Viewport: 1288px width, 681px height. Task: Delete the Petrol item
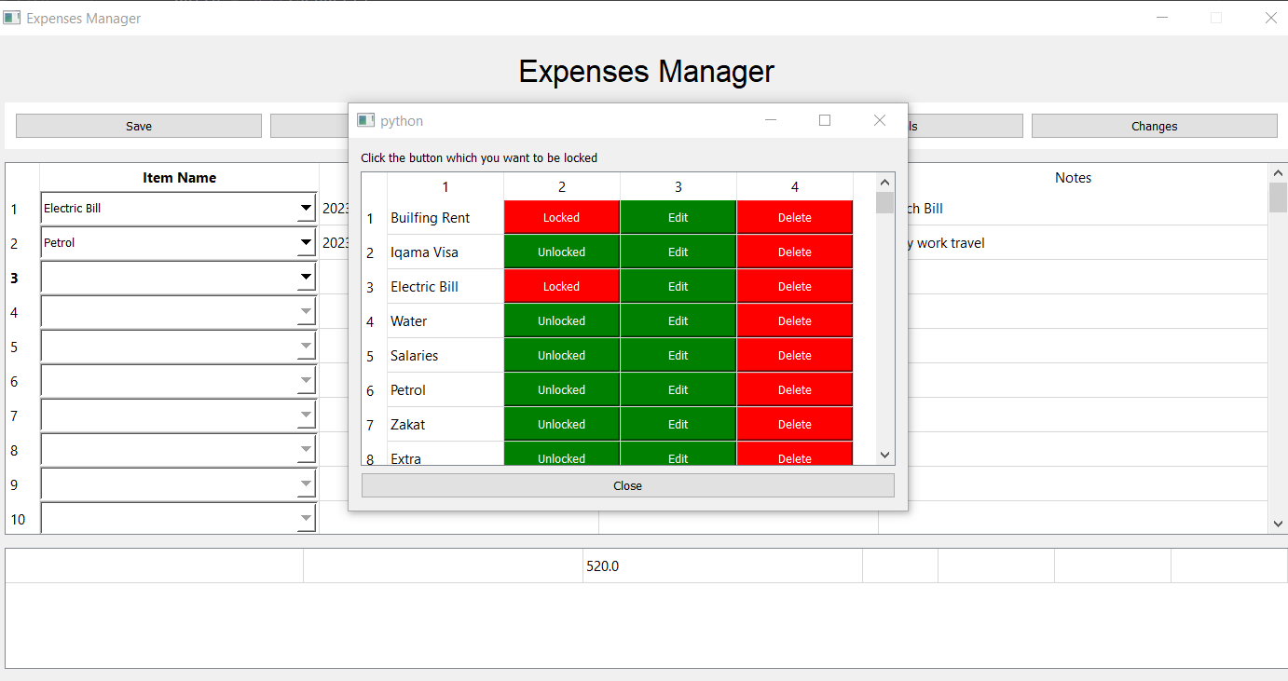tap(794, 390)
